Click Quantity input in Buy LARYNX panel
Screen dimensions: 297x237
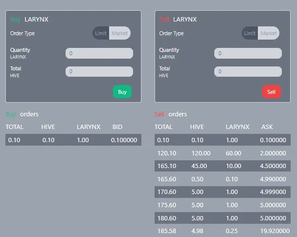[x=99, y=53]
